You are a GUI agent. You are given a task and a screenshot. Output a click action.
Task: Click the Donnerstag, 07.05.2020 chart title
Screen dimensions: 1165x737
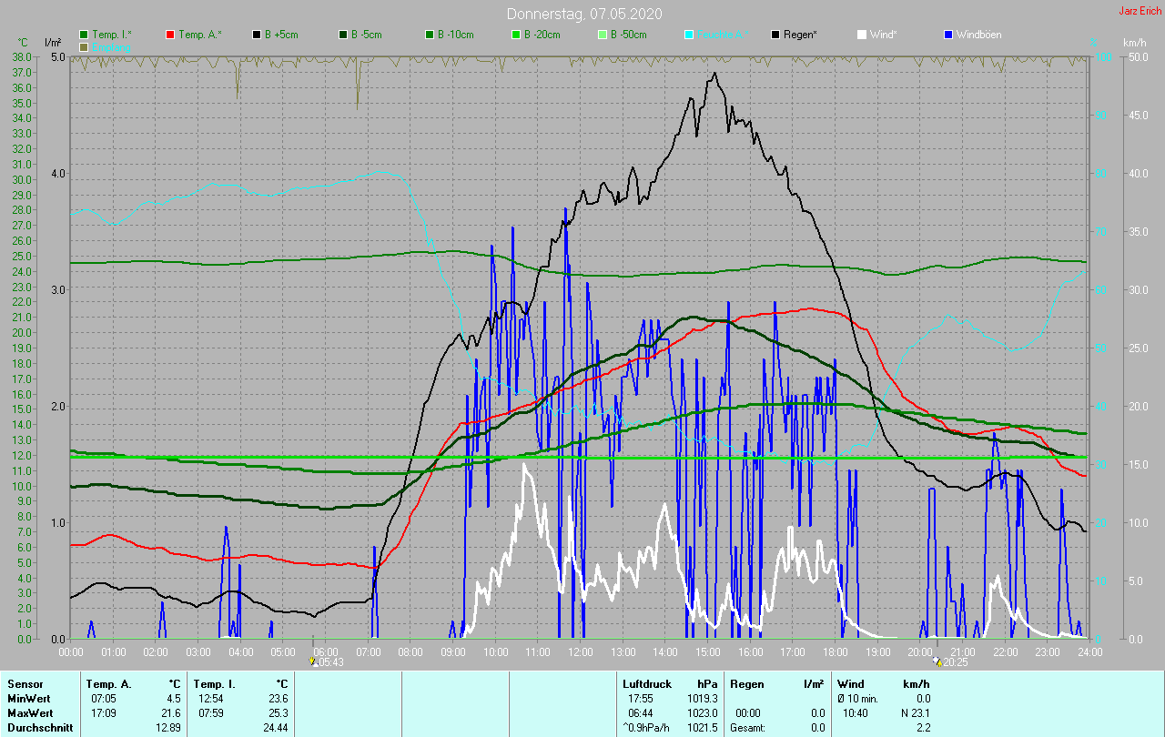coord(583,14)
